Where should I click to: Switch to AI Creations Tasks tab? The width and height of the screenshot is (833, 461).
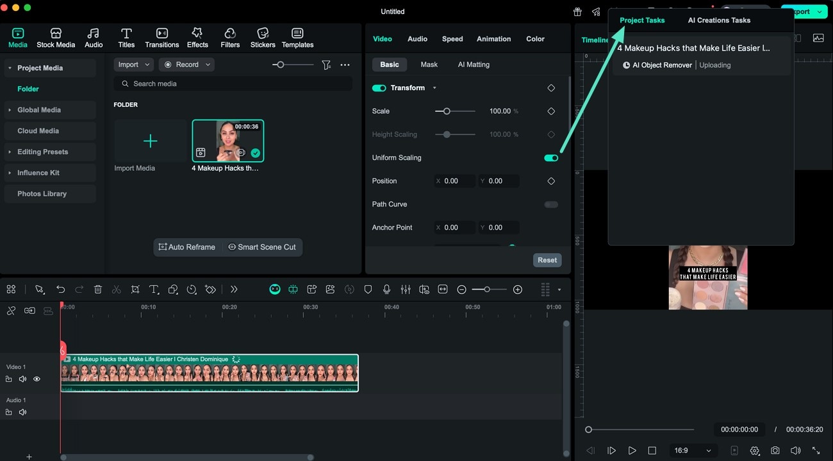pyautogui.click(x=719, y=20)
